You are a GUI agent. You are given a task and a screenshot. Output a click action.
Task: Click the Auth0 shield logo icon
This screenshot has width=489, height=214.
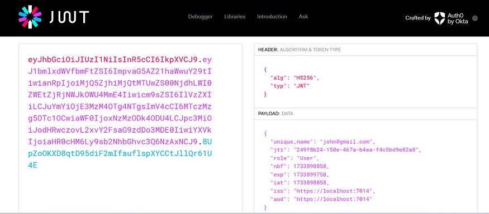(x=439, y=18)
